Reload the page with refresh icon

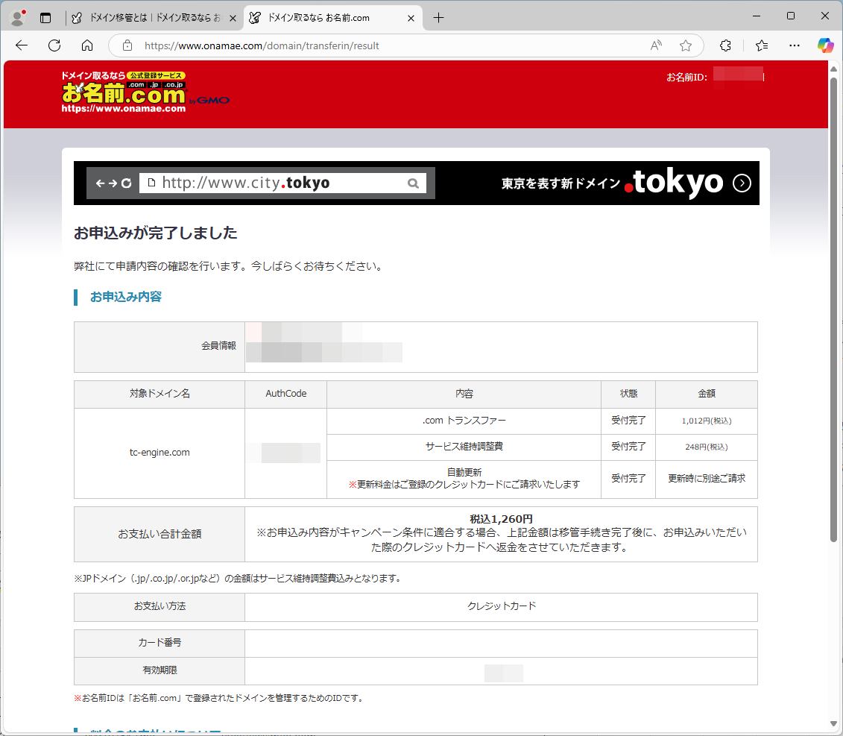(54, 45)
